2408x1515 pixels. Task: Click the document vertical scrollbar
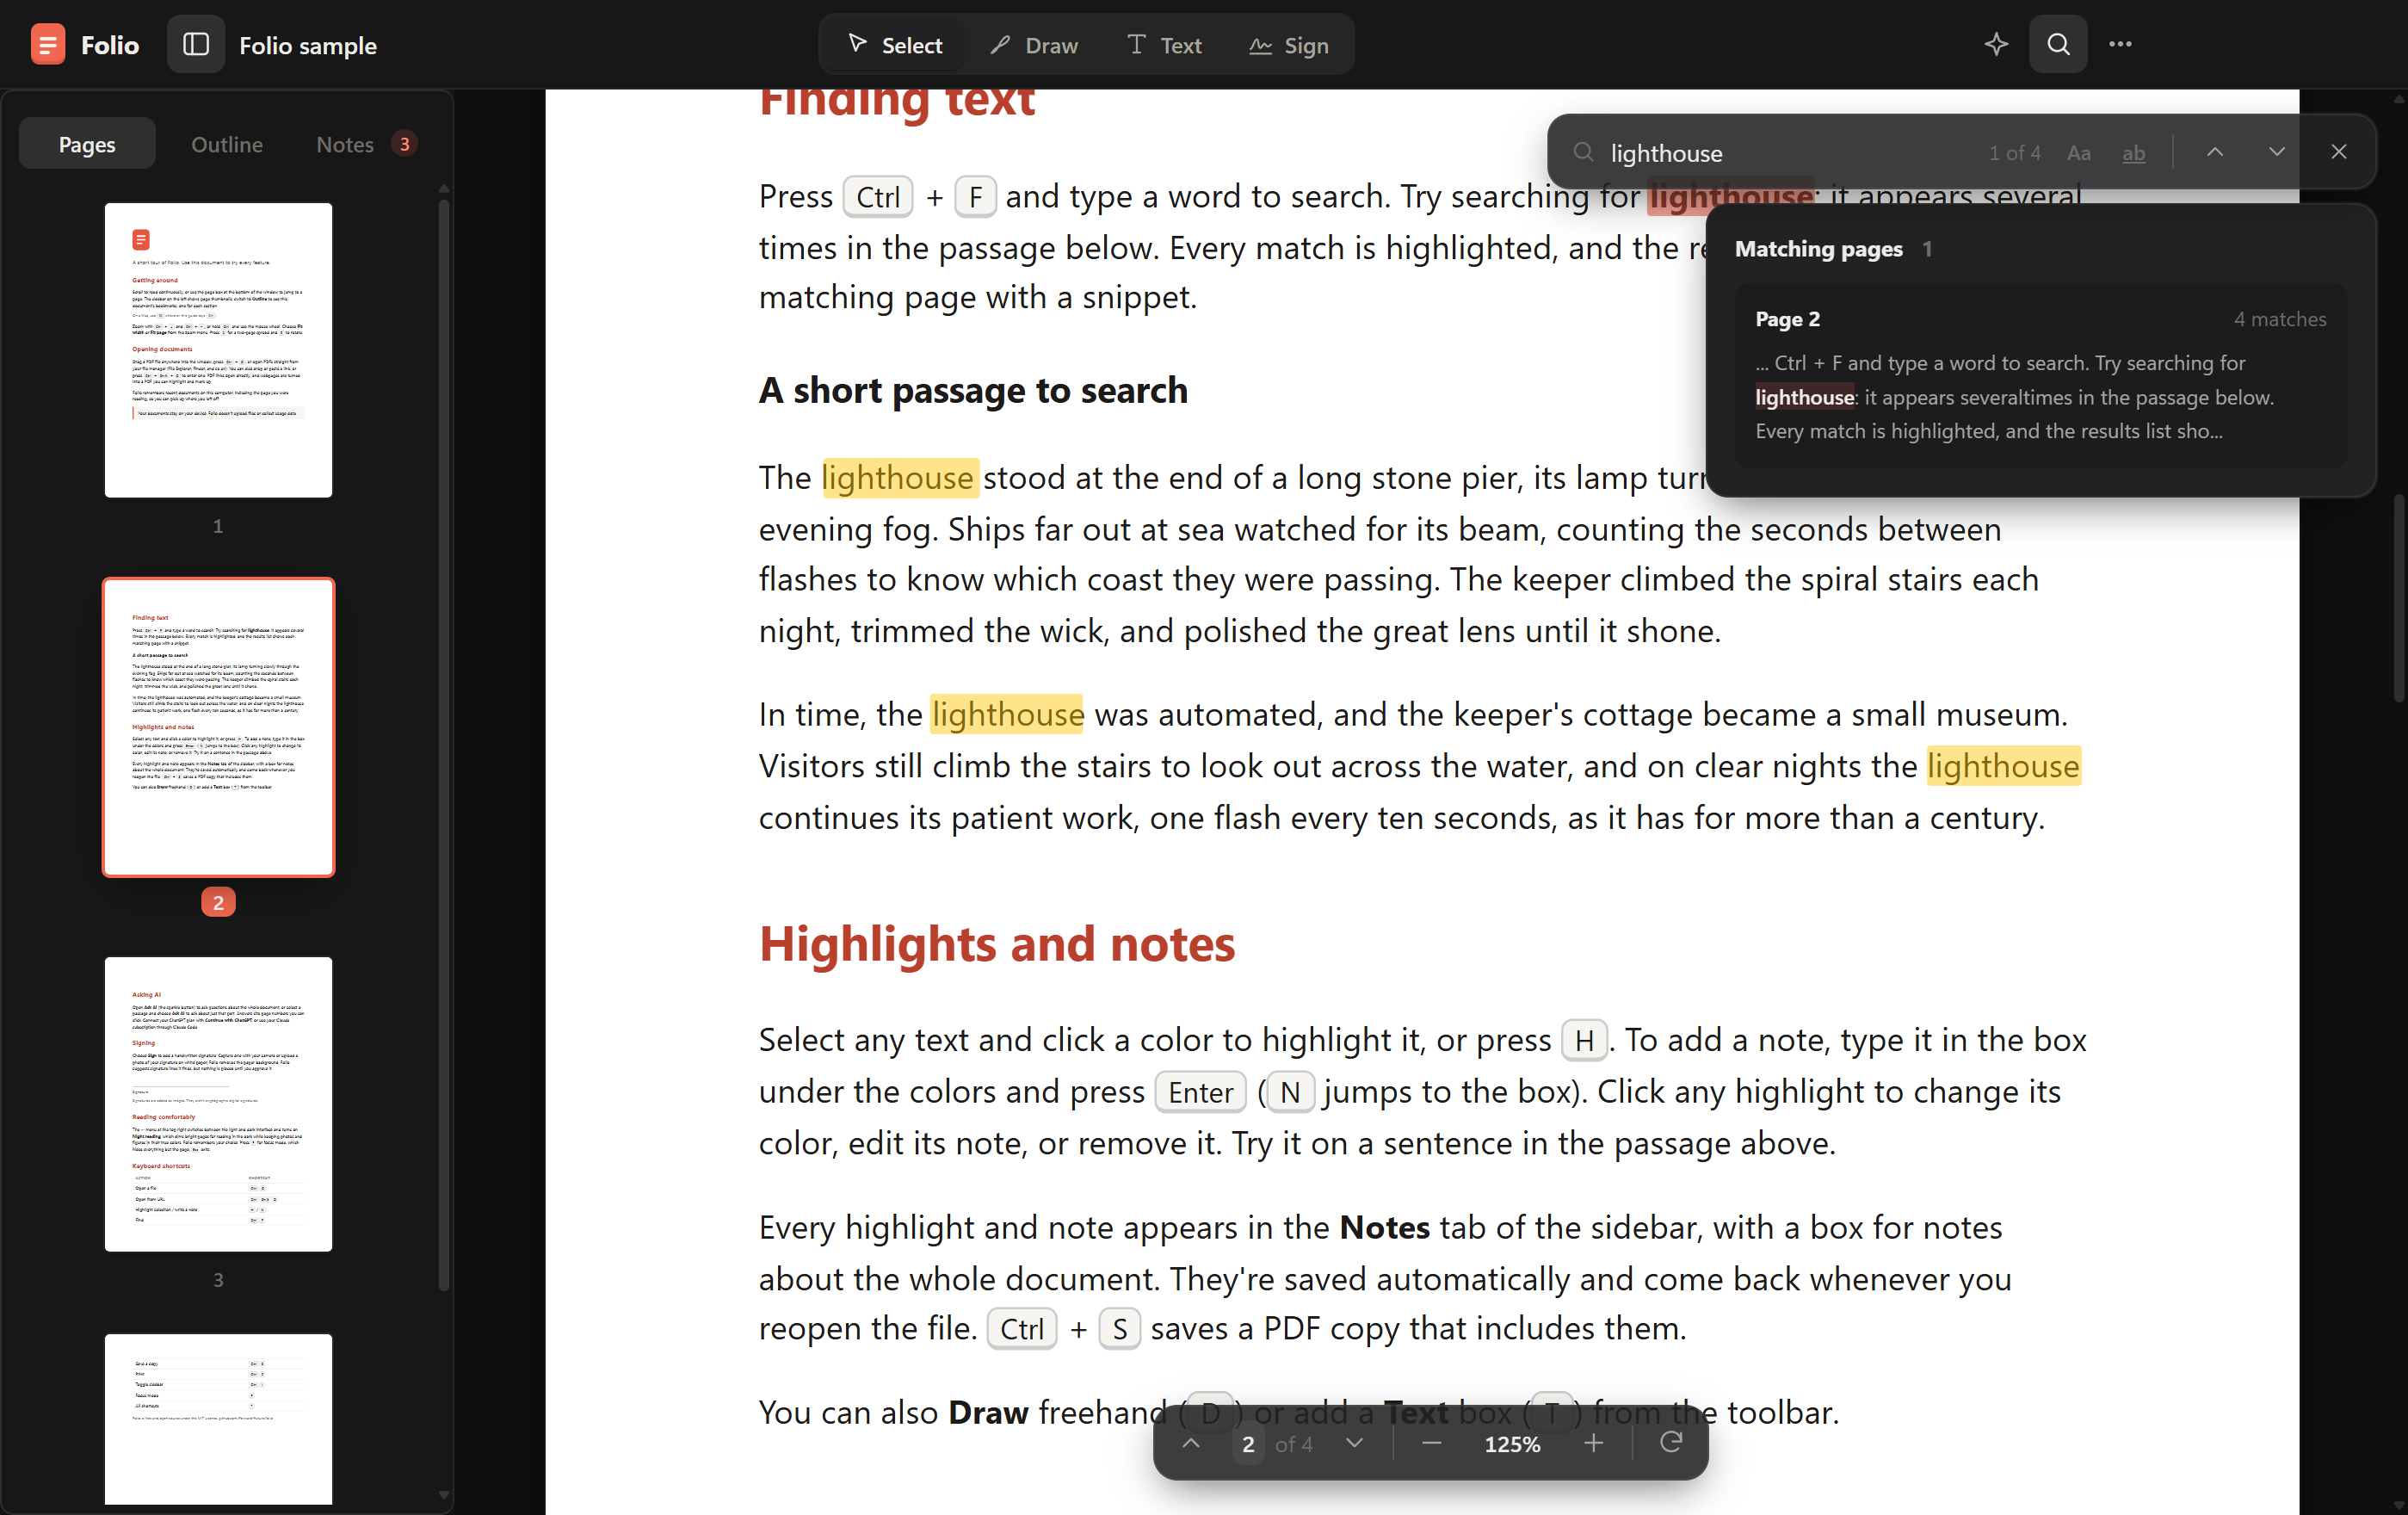click(x=2399, y=600)
